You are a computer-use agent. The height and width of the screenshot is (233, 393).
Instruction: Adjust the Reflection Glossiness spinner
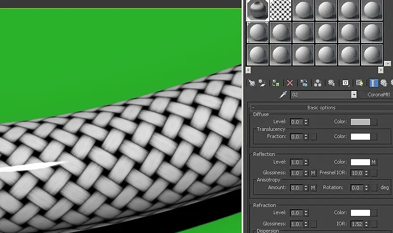click(306, 173)
